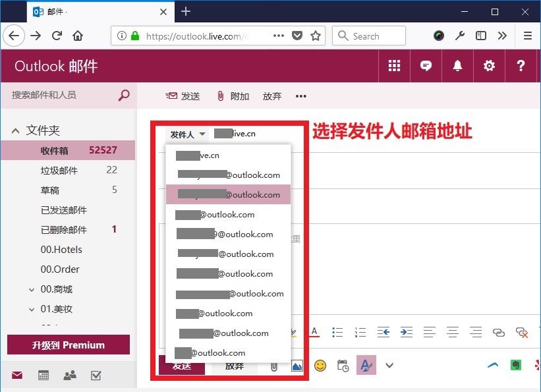Decrease paragraph indent
The height and width of the screenshot is (392, 541).
pos(384,332)
